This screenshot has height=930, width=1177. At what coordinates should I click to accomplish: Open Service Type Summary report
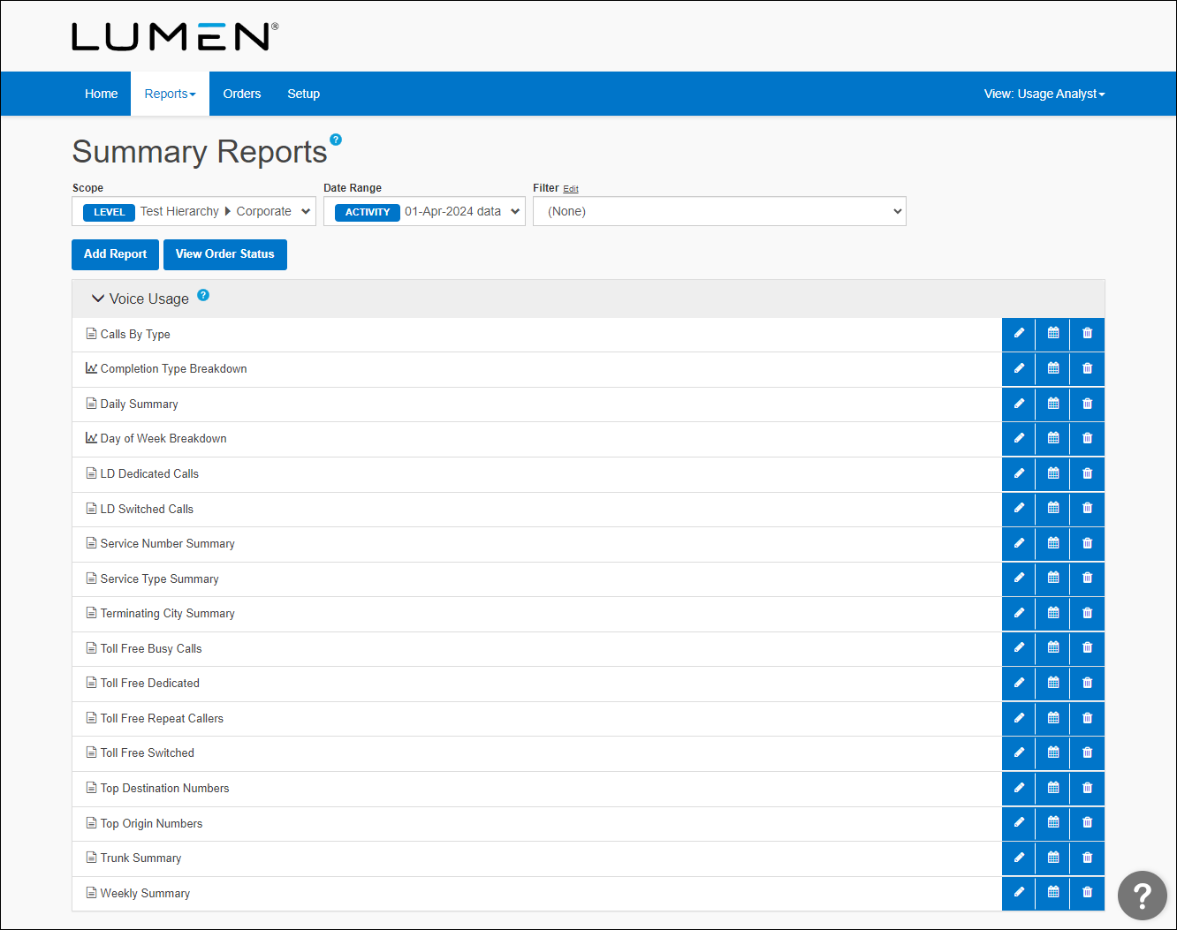pyautogui.click(x=160, y=578)
